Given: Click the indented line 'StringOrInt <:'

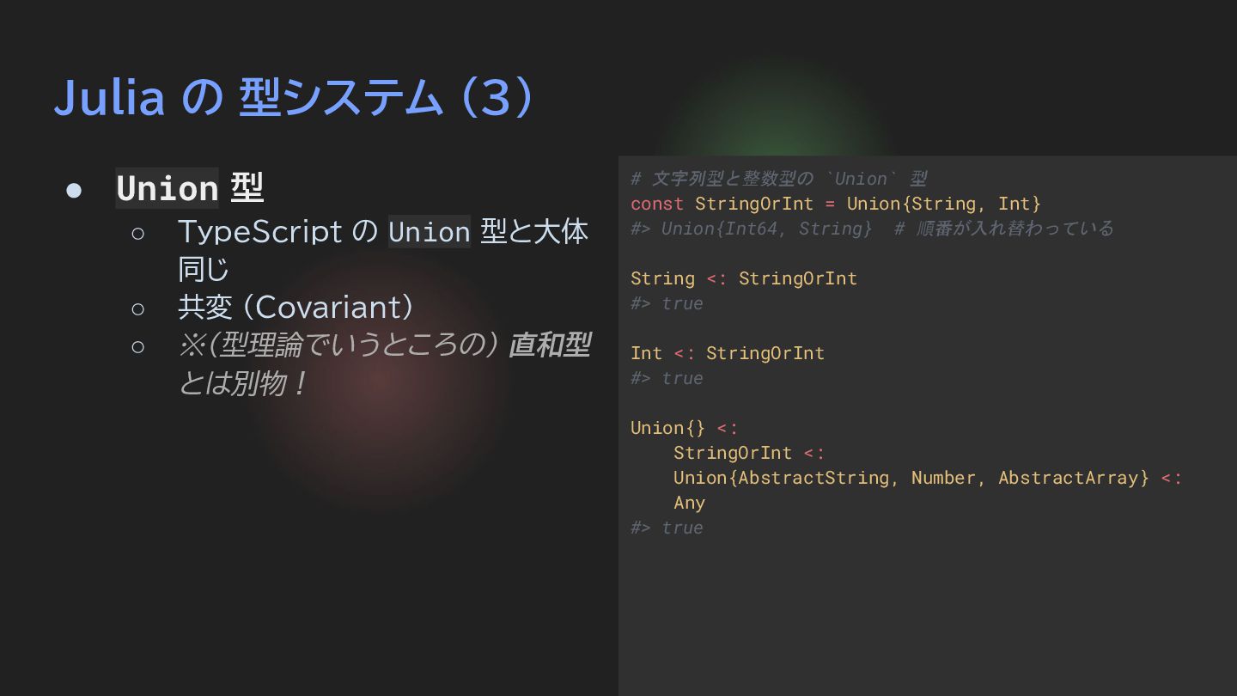Looking at the screenshot, I should click(749, 453).
